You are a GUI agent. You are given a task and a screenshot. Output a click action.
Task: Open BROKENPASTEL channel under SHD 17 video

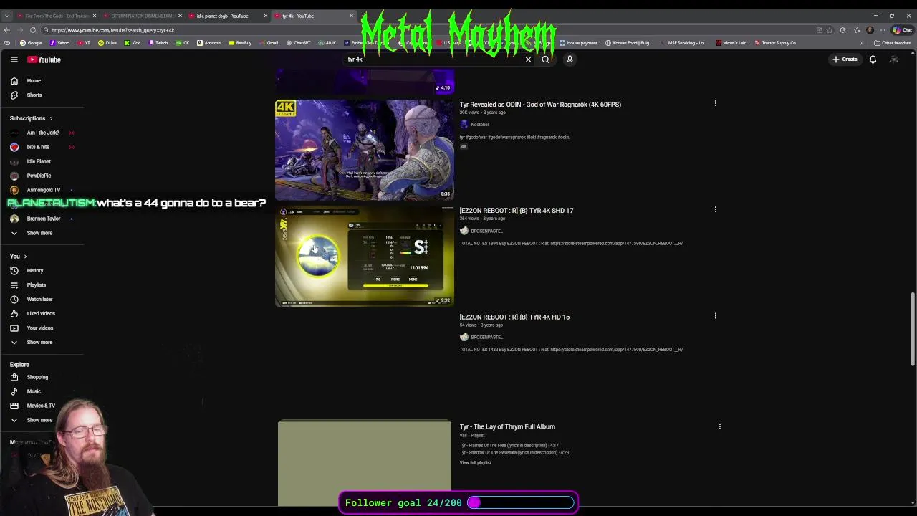[486, 231]
